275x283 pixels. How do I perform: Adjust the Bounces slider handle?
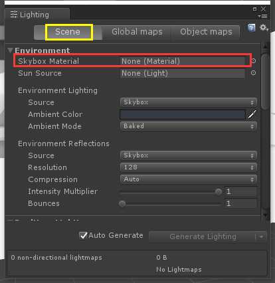(122, 204)
